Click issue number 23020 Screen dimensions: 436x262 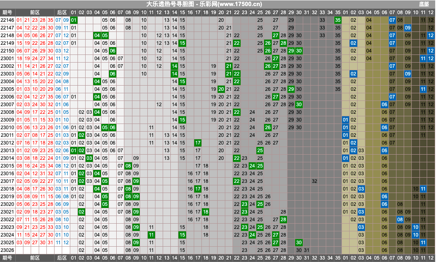pyautogui.click(x=8, y=204)
